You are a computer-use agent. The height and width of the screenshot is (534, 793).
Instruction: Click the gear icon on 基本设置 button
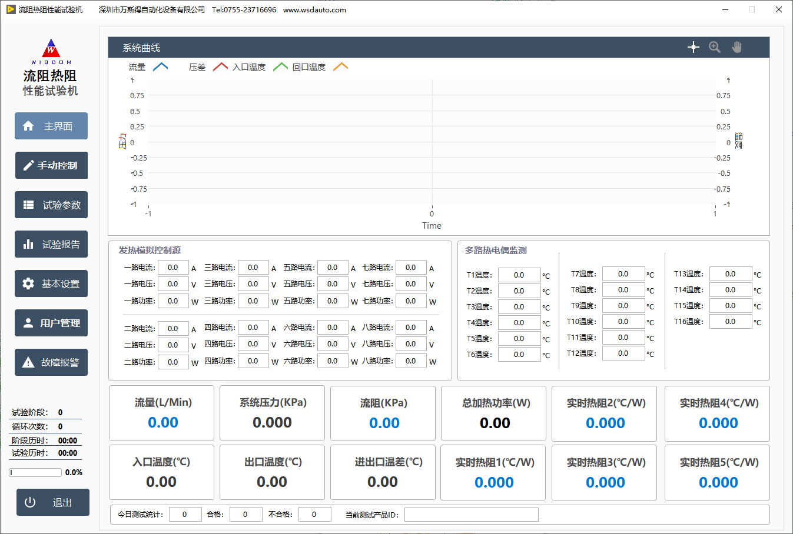pyautogui.click(x=28, y=283)
